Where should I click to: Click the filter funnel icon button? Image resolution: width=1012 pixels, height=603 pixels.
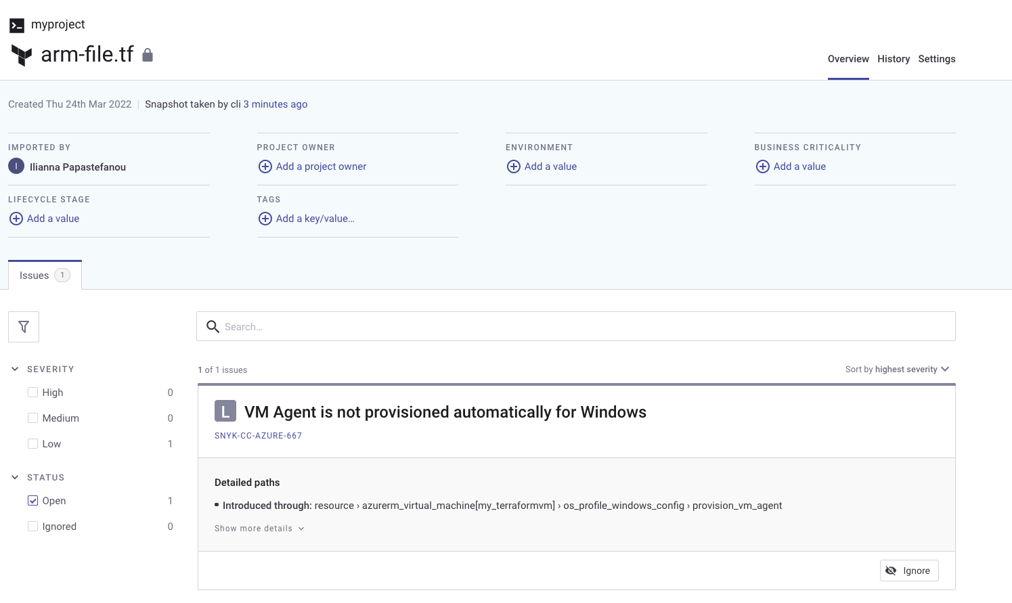click(x=24, y=327)
